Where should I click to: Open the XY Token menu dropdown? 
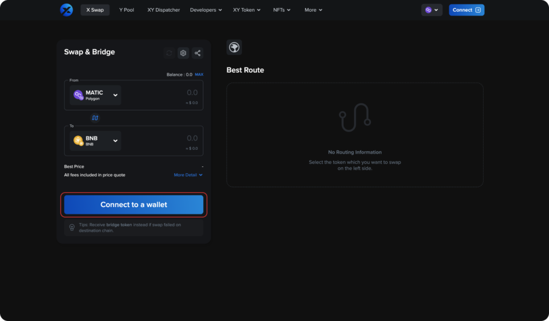[247, 10]
